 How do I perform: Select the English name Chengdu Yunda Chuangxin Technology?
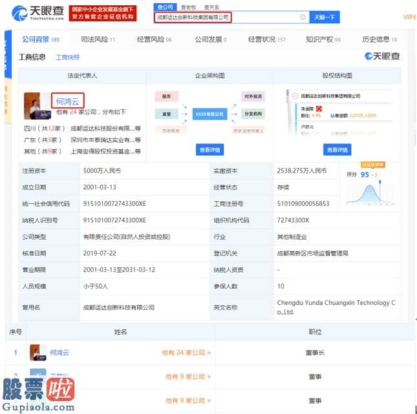click(x=336, y=307)
